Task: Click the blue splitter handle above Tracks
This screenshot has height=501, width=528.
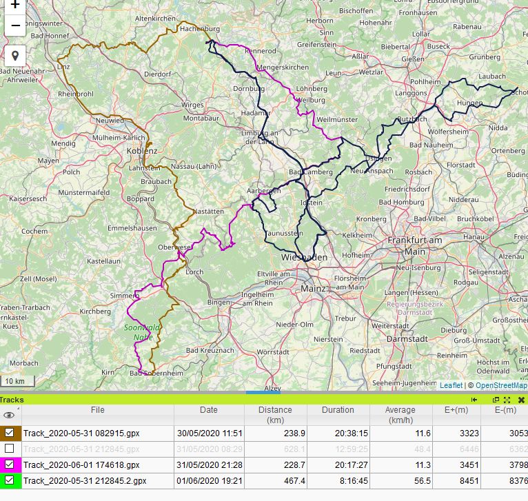Action: coord(263,392)
